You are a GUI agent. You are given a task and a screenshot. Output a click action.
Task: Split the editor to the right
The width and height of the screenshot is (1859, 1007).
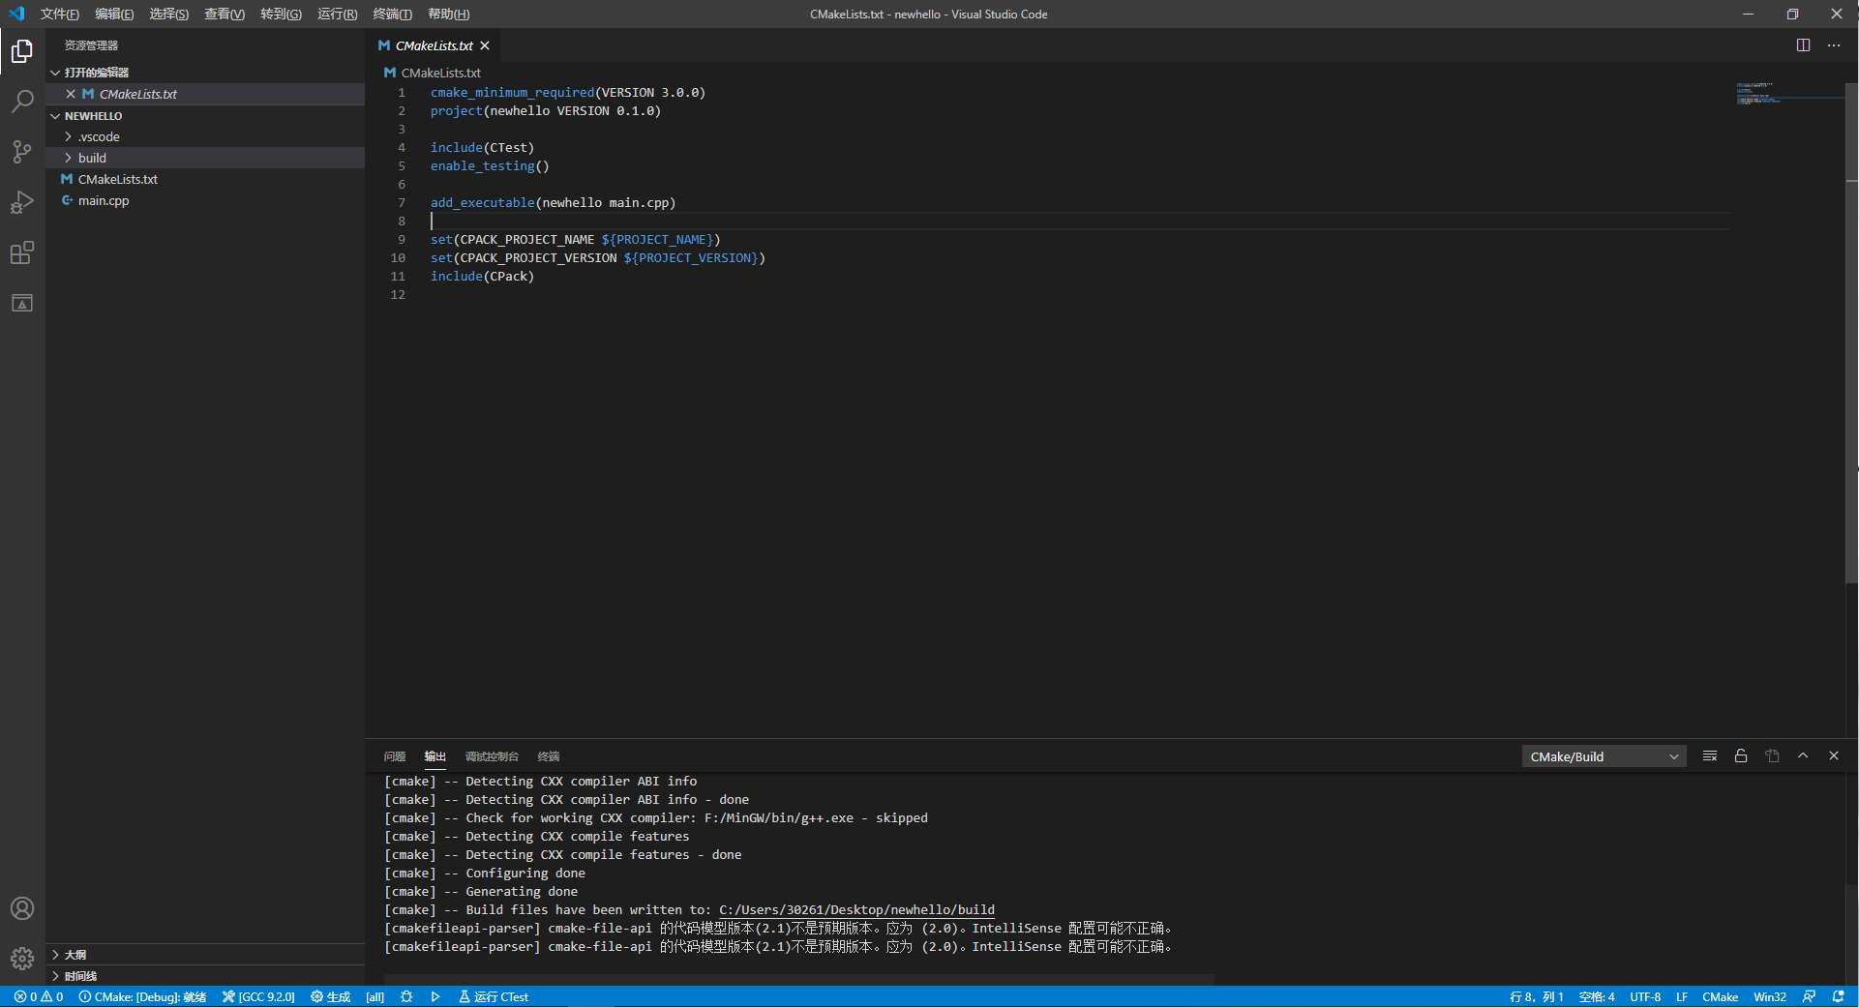point(1803,45)
